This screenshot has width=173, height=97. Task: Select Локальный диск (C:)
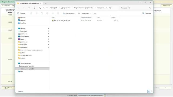pyautogui.click(x=28, y=66)
